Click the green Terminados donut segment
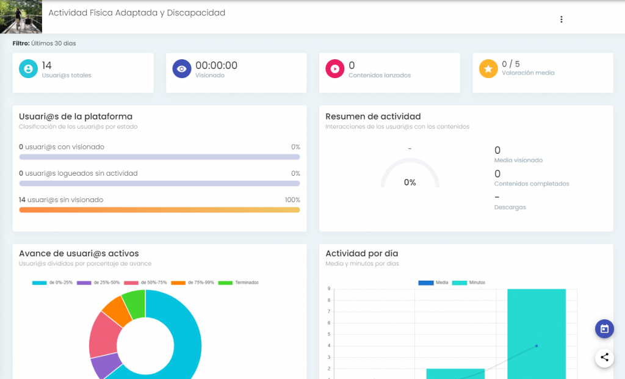The height and width of the screenshot is (379, 625). [x=135, y=304]
